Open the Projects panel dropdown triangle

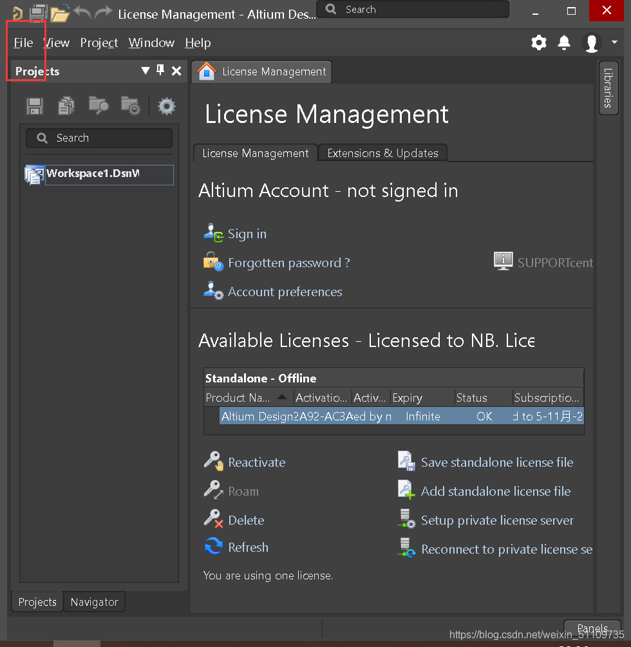pyautogui.click(x=146, y=71)
